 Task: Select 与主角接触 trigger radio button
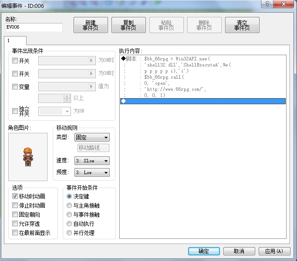69,205
